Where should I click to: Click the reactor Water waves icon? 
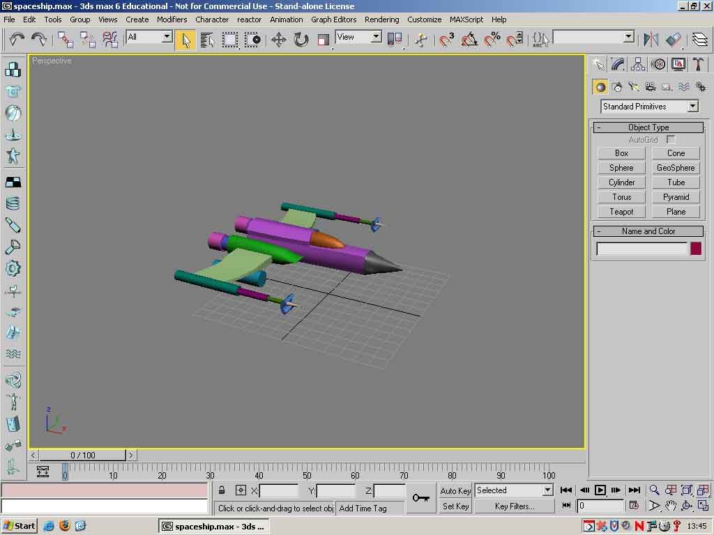tap(13, 353)
